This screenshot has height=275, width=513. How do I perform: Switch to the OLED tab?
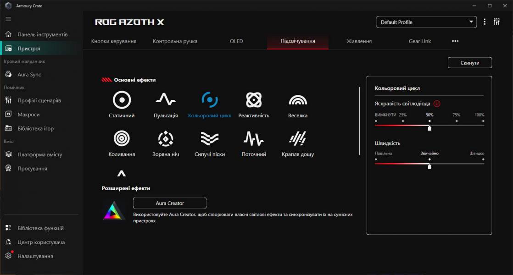pyautogui.click(x=236, y=41)
